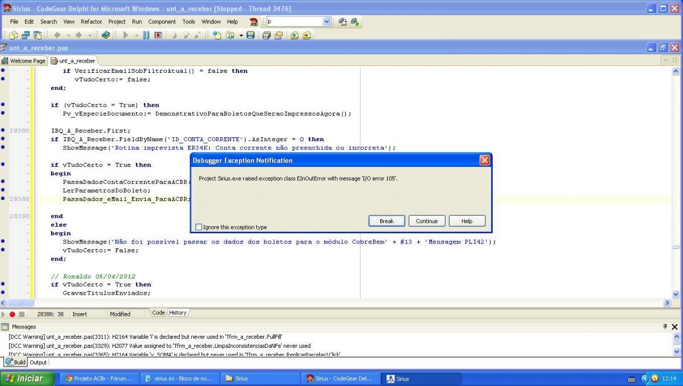Screen dimensions: 683x386
Task: Expand the Open file dropdown arrow
Action: coord(241,35)
